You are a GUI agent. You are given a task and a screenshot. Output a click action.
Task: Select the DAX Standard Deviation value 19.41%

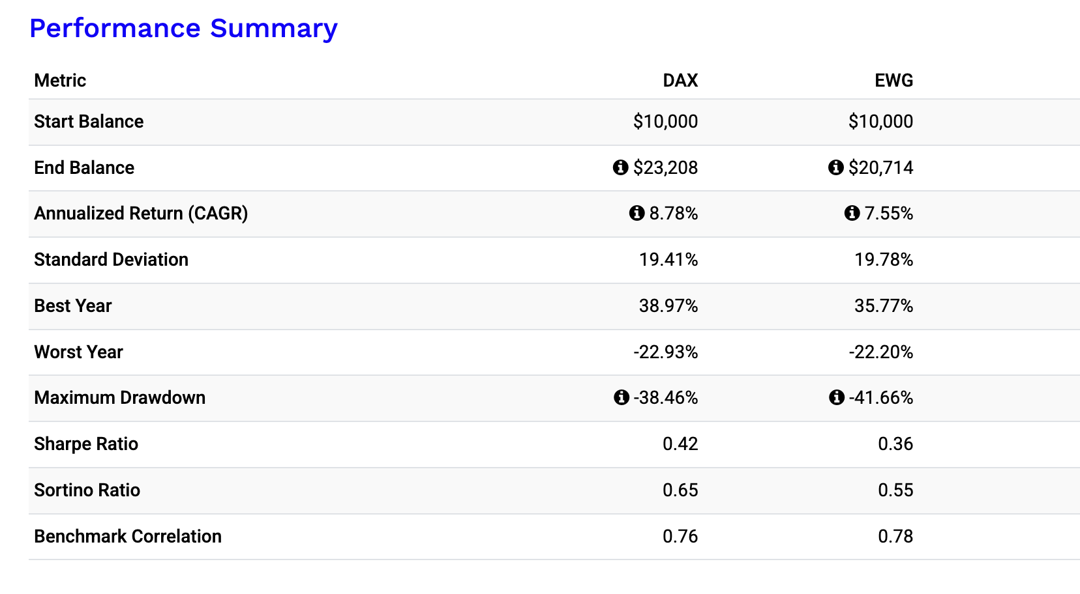click(x=668, y=259)
